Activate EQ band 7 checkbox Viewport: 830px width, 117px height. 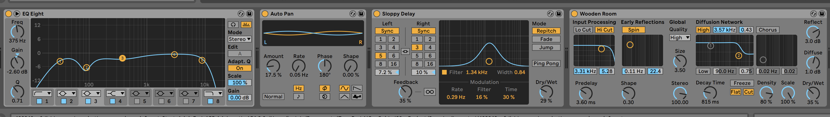tap(186, 101)
